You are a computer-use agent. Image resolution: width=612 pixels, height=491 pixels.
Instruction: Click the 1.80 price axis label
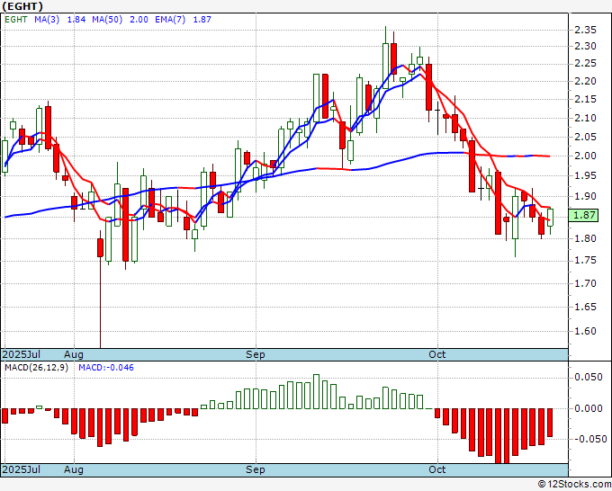point(585,238)
